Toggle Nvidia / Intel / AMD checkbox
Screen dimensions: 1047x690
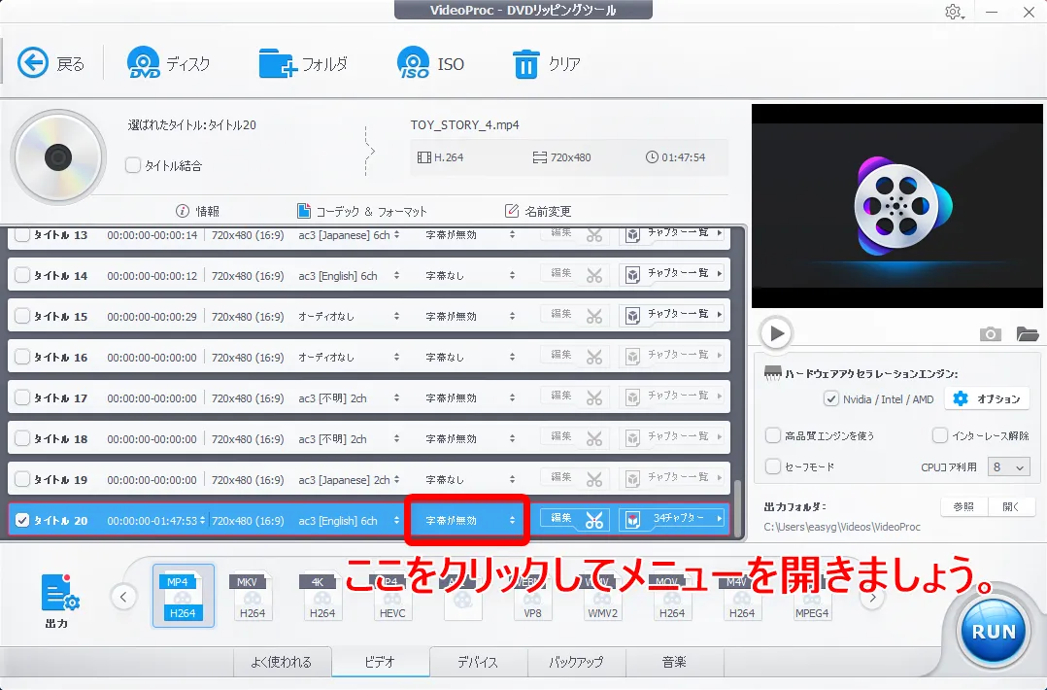point(830,398)
